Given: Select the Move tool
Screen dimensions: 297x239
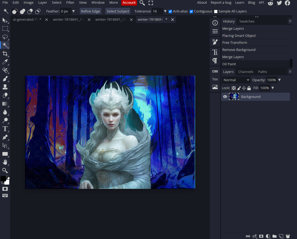Looking at the screenshot, I should pyautogui.click(x=5, y=20).
